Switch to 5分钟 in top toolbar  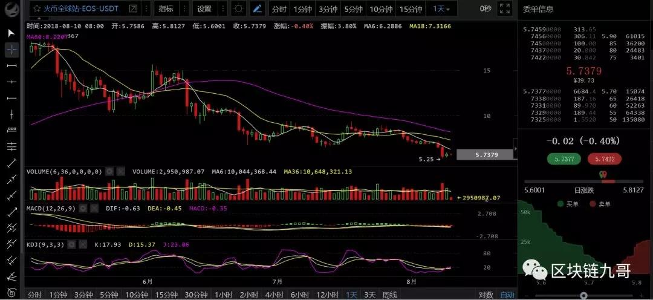tap(353, 8)
